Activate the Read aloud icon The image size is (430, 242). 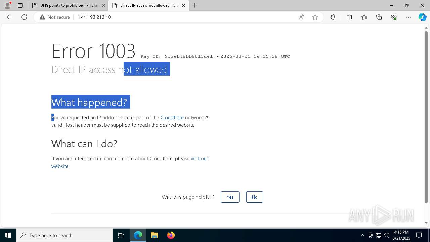[302, 17]
